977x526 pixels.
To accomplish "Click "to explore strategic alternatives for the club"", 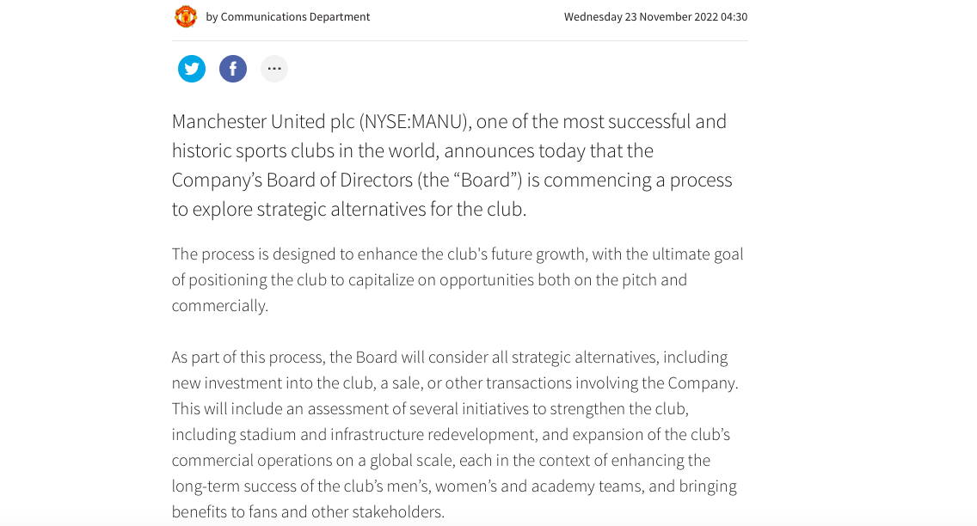I will [348, 210].
